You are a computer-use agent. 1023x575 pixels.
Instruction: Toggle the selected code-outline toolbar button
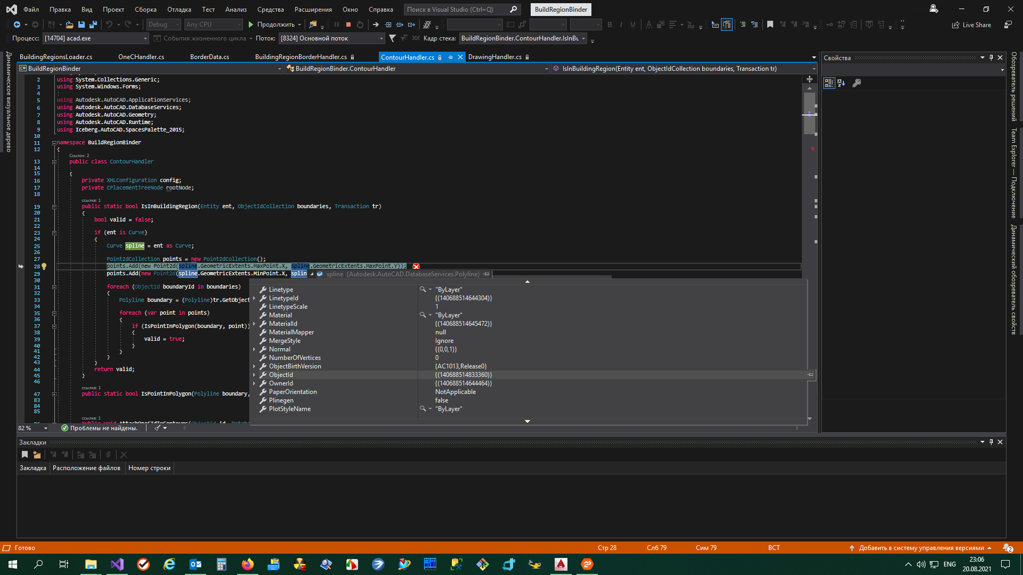[727, 24]
